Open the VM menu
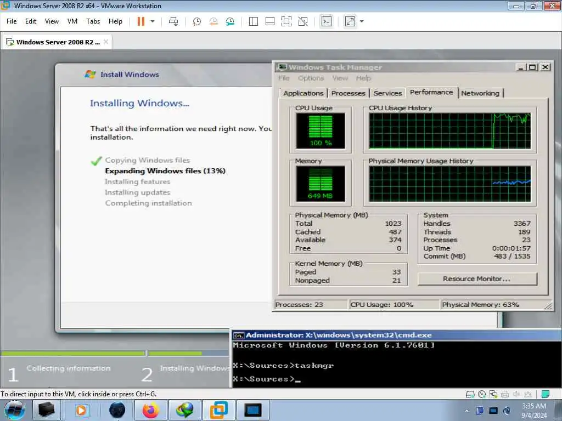Image resolution: width=562 pixels, height=421 pixels. click(x=72, y=21)
